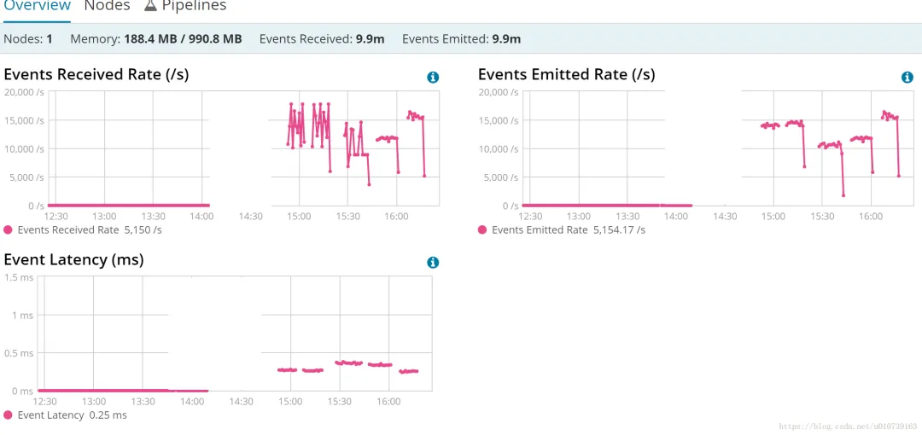Click the 1 ms axis label
The image size is (922, 435).
23,315
